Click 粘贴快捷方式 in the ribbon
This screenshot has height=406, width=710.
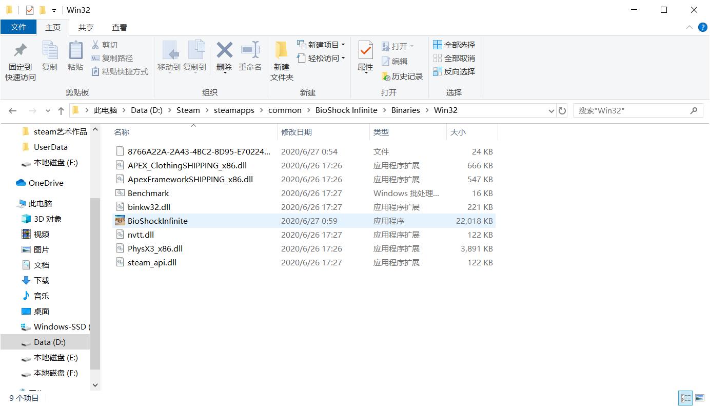(x=120, y=71)
